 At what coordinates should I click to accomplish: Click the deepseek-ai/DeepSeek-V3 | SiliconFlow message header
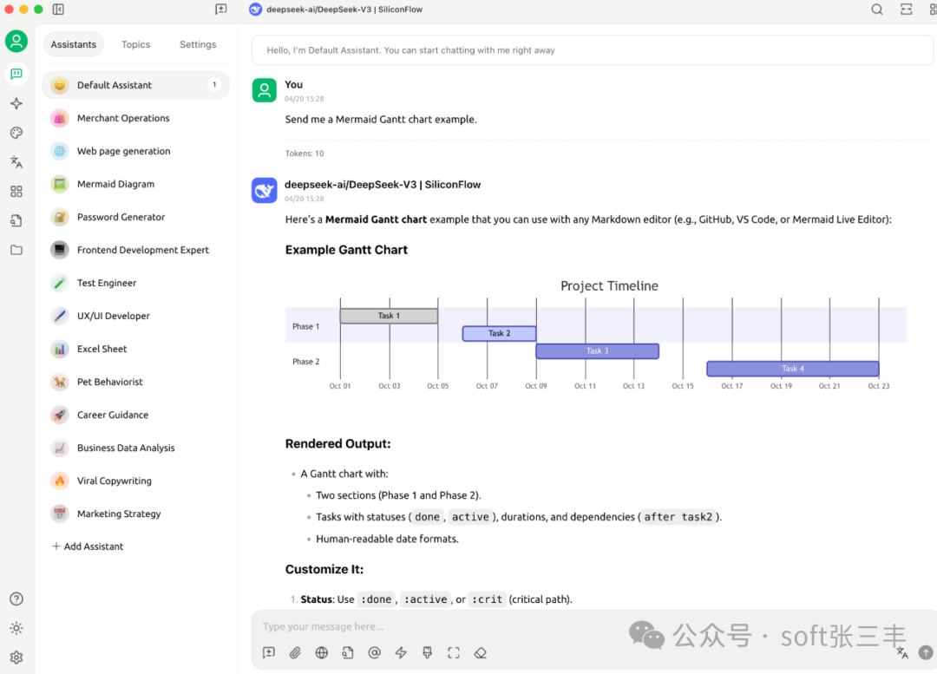[383, 185]
